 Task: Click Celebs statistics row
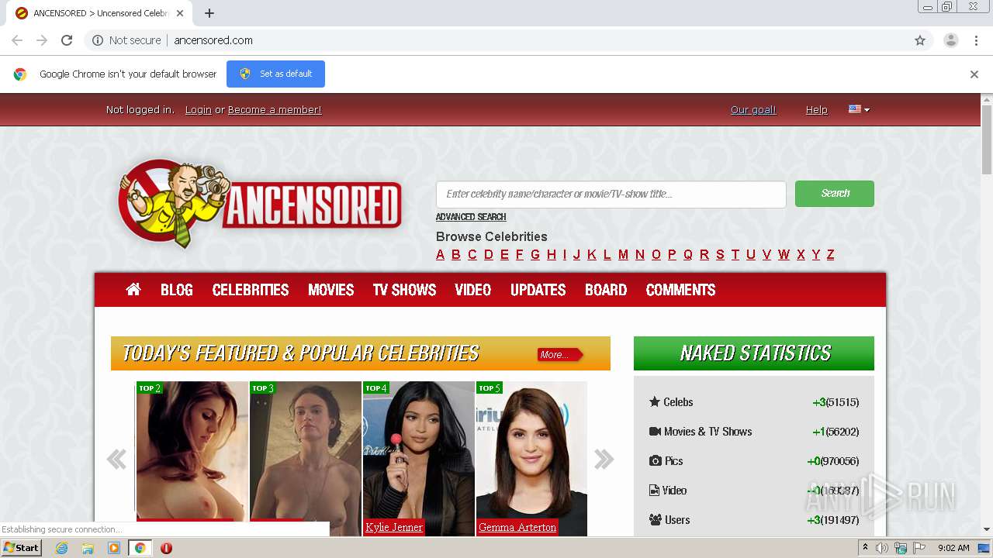[x=753, y=402]
